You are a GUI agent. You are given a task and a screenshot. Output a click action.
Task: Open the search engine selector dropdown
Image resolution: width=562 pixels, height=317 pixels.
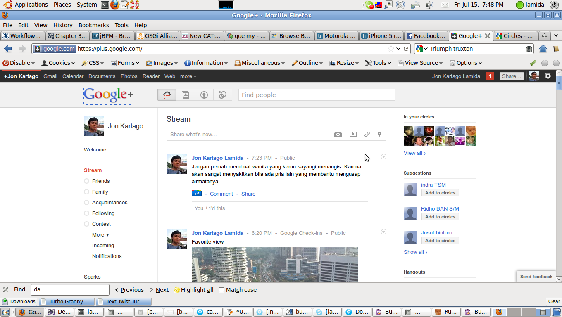point(421,49)
